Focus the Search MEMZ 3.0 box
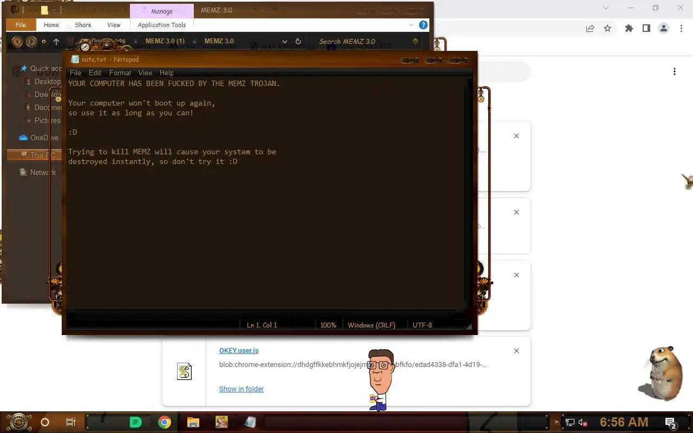 tap(363, 41)
